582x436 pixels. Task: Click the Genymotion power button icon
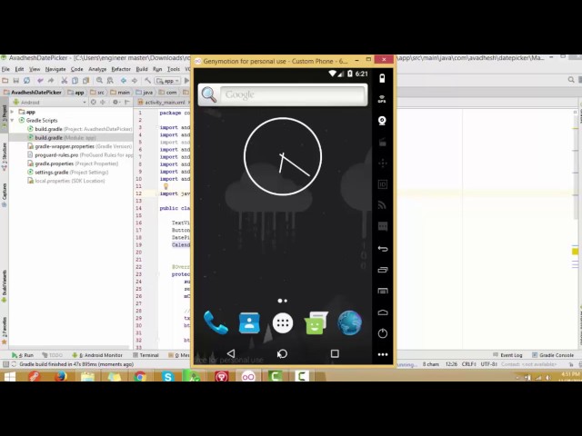(383, 333)
